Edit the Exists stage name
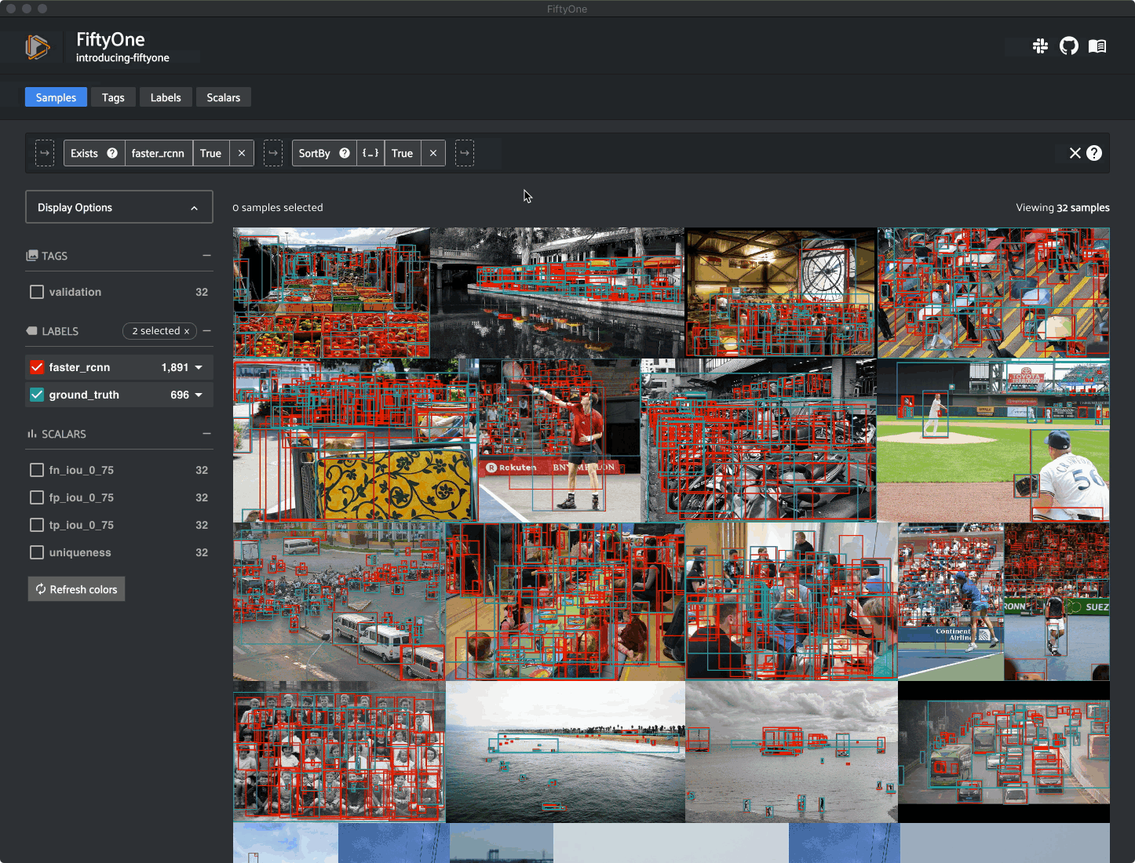1135x863 pixels. [84, 153]
